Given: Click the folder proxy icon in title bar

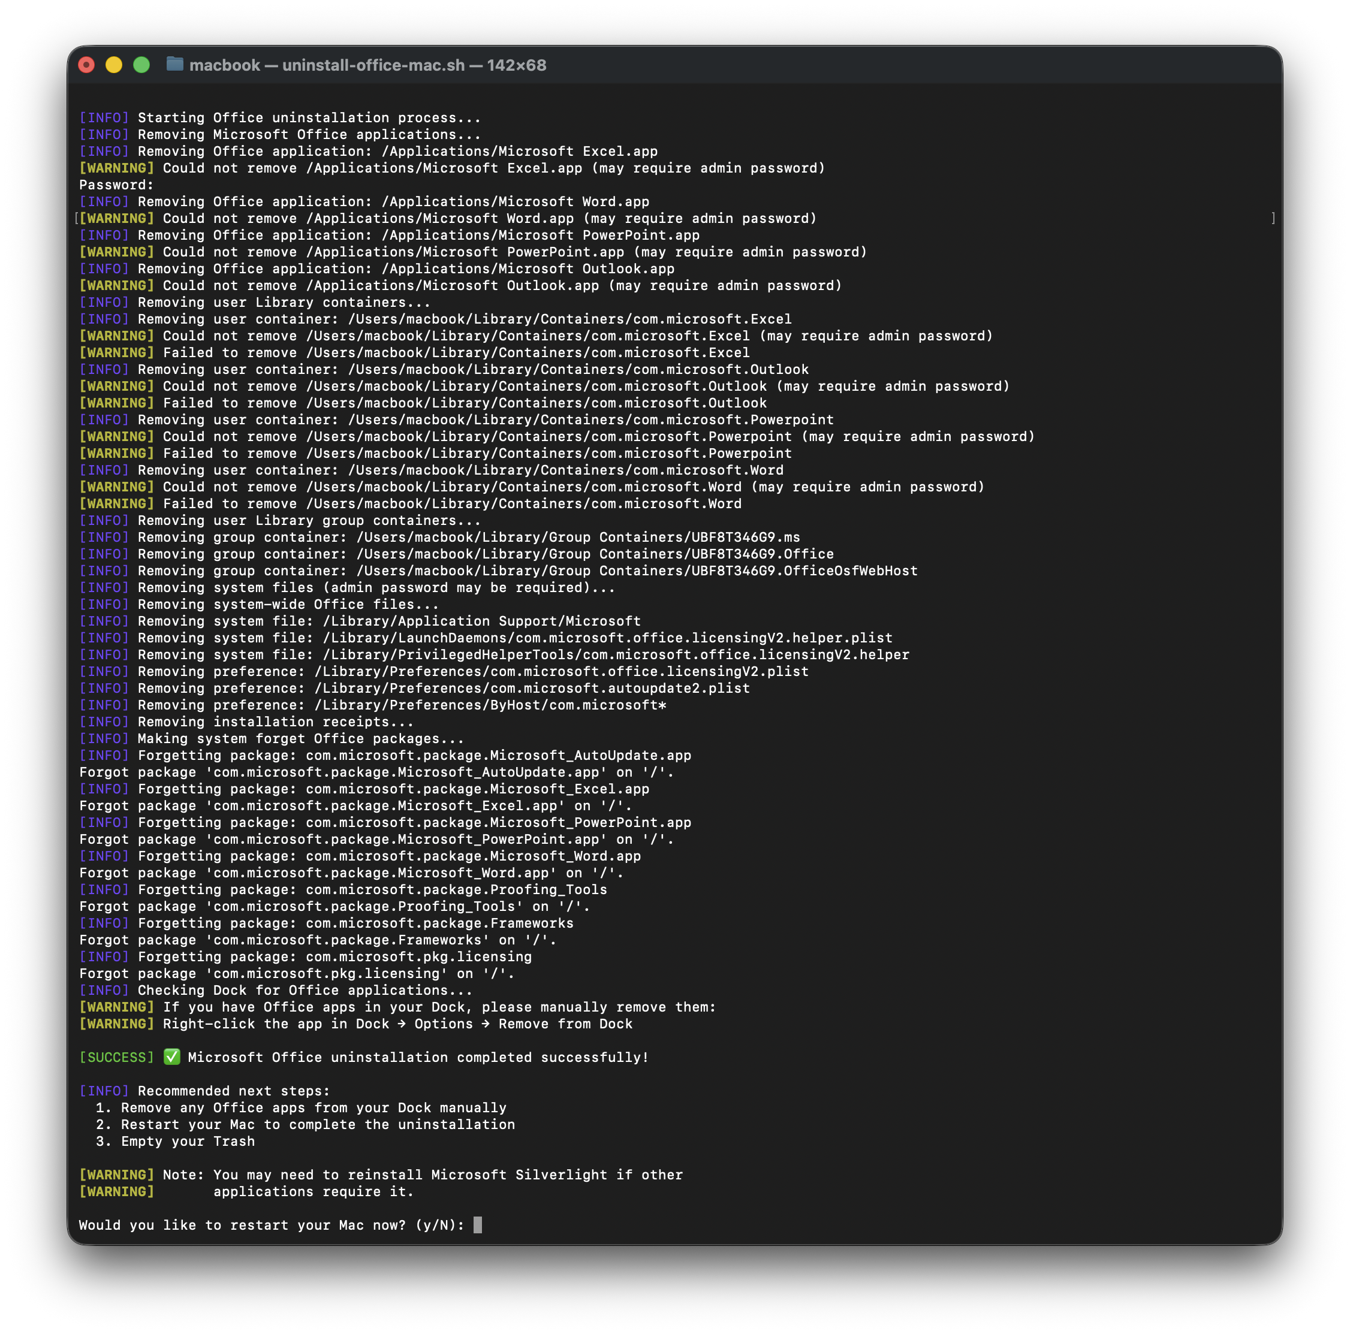Looking at the screenshot, I should coord(174,64).
